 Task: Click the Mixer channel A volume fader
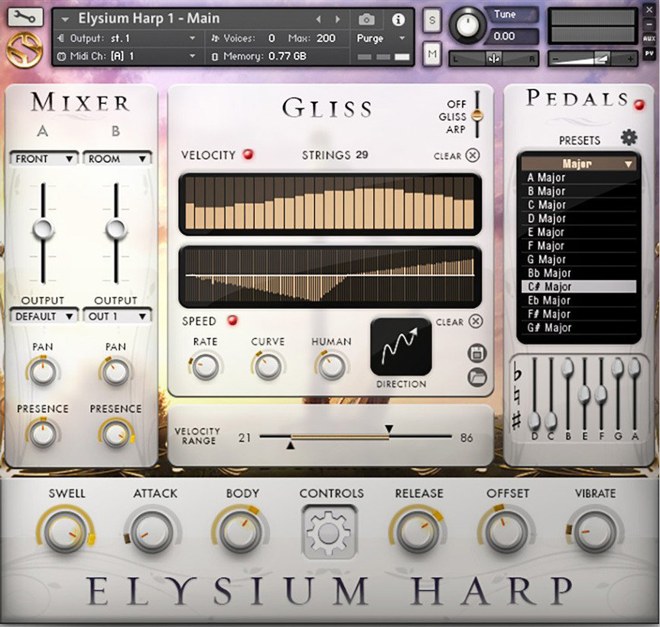pos(44,228)
